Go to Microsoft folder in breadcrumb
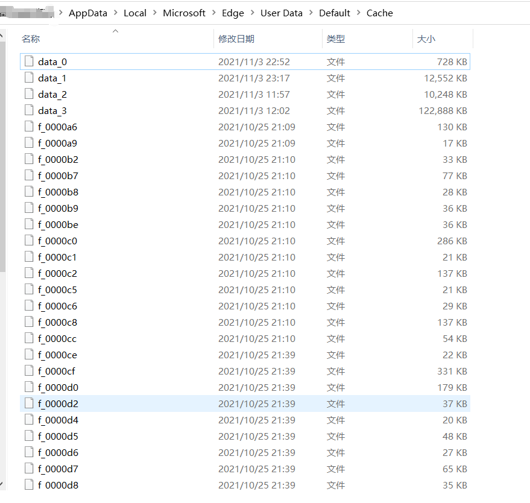This screenshot has height=503, width=530. [184, 13]
